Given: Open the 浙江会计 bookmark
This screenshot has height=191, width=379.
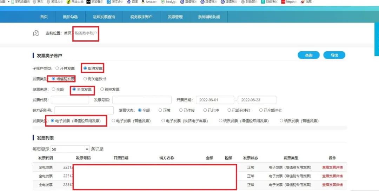Looking at the screenshot, I should coord(115,2).
